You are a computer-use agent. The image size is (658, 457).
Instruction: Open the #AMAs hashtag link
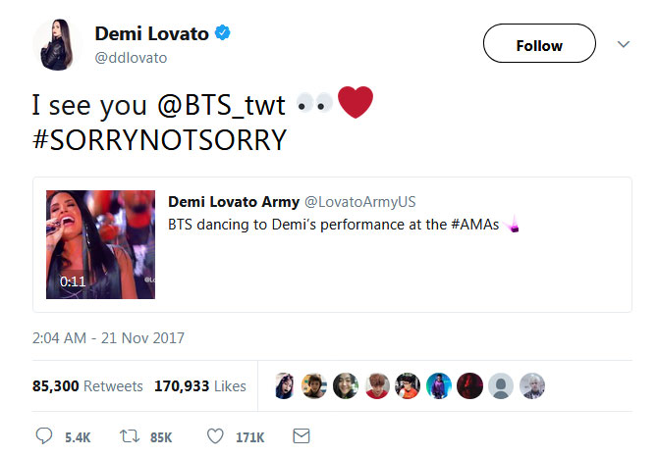tap(475, 225)
